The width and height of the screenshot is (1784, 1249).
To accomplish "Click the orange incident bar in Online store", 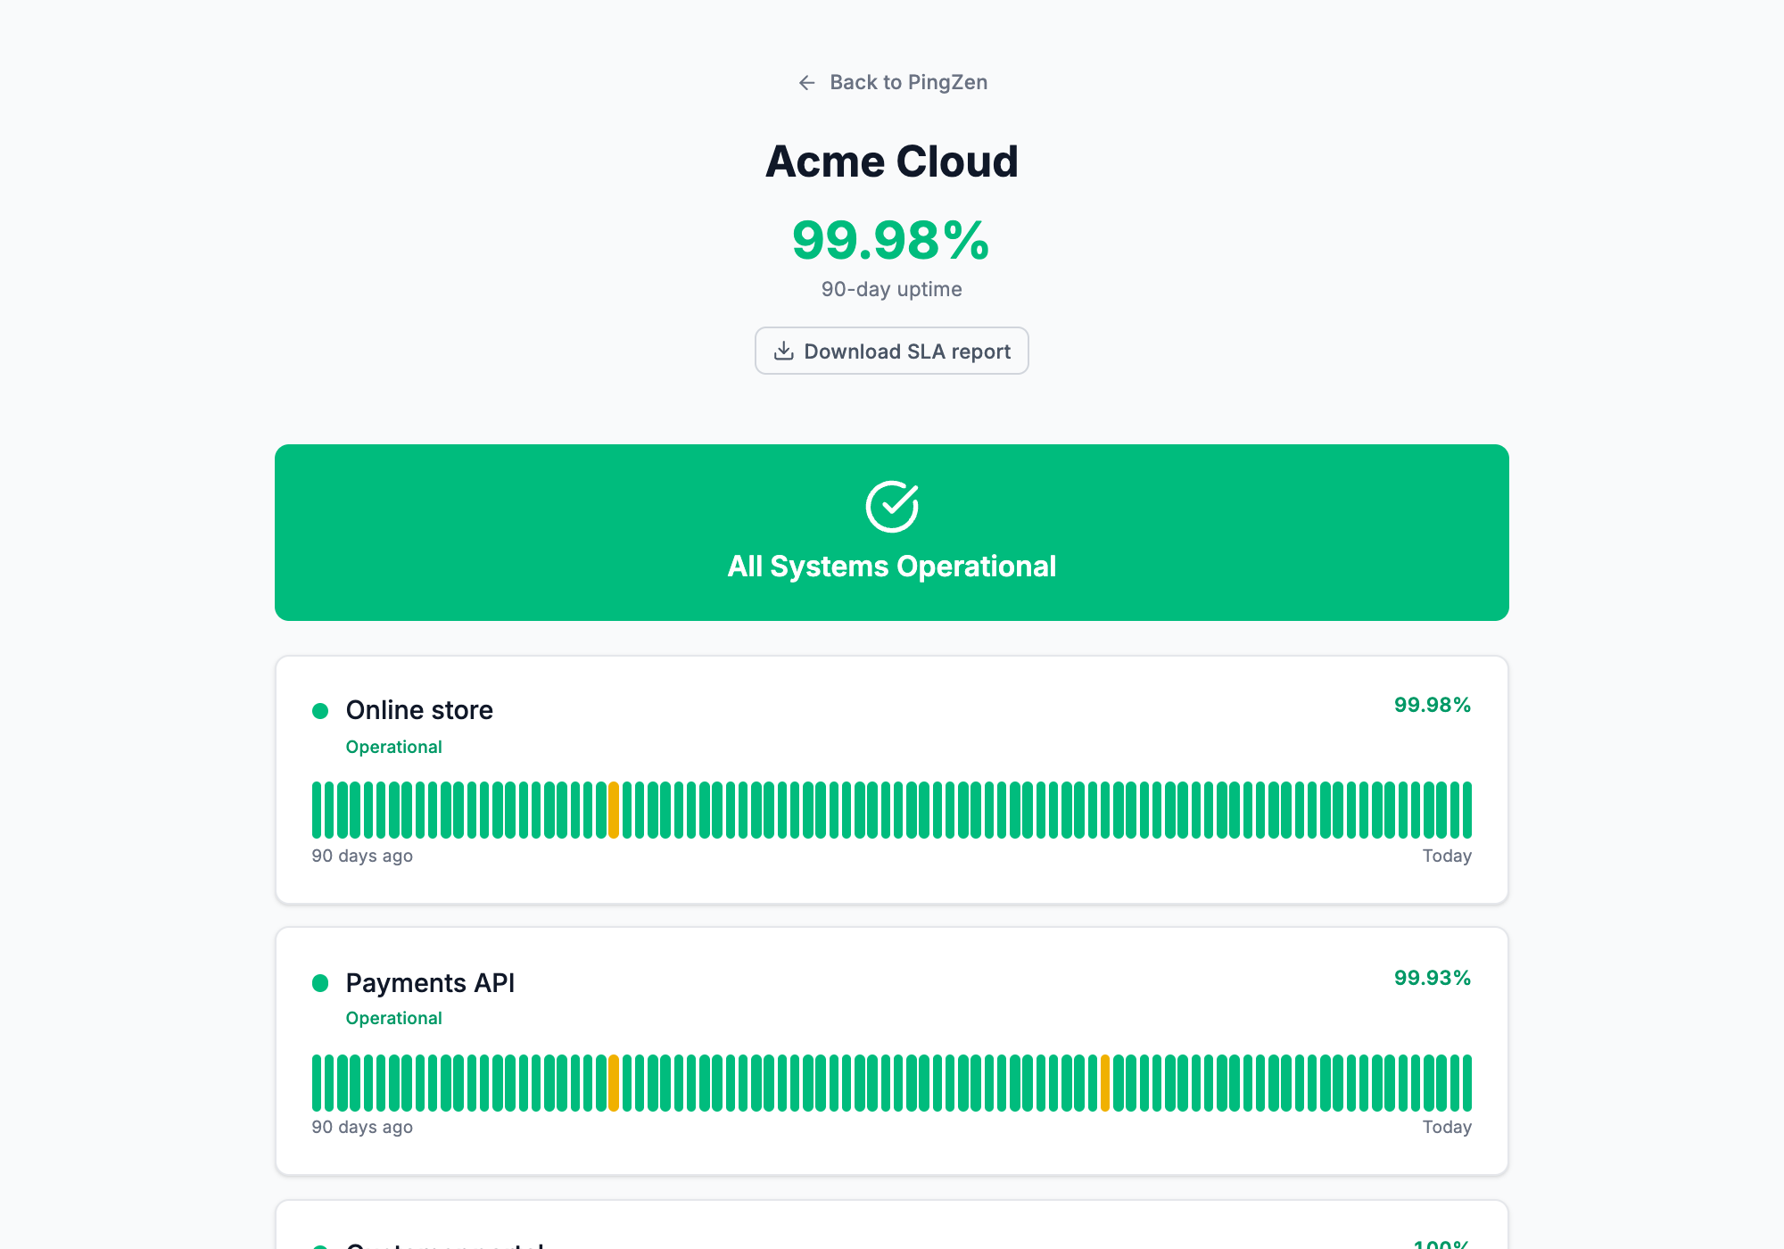I will pos(614,810).
